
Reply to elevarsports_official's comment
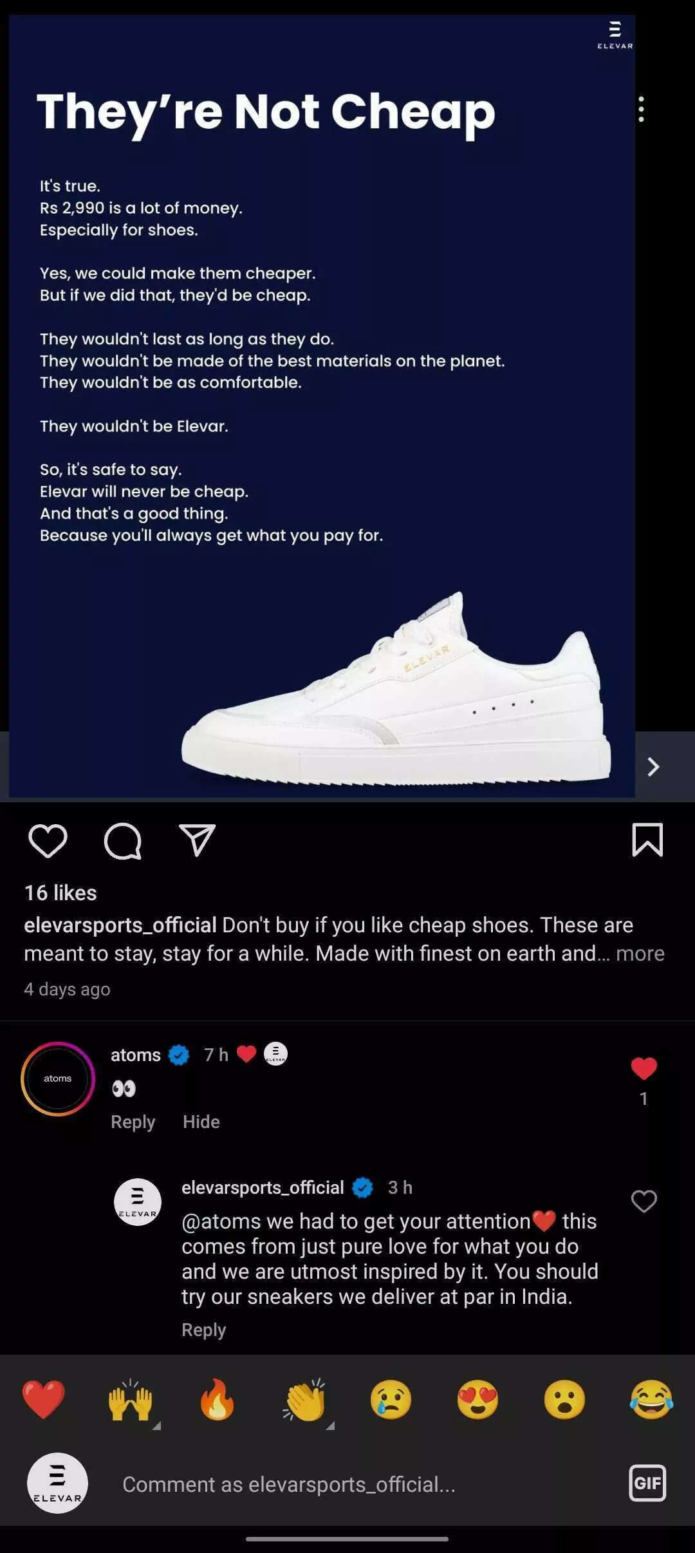pyautogui.click(x=204, y=1330)
